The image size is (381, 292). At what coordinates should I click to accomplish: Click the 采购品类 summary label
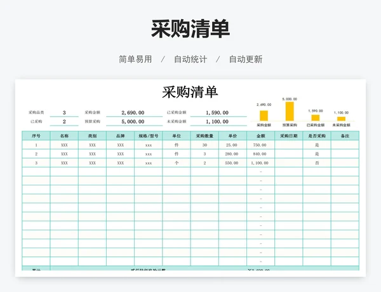(36, 112)
